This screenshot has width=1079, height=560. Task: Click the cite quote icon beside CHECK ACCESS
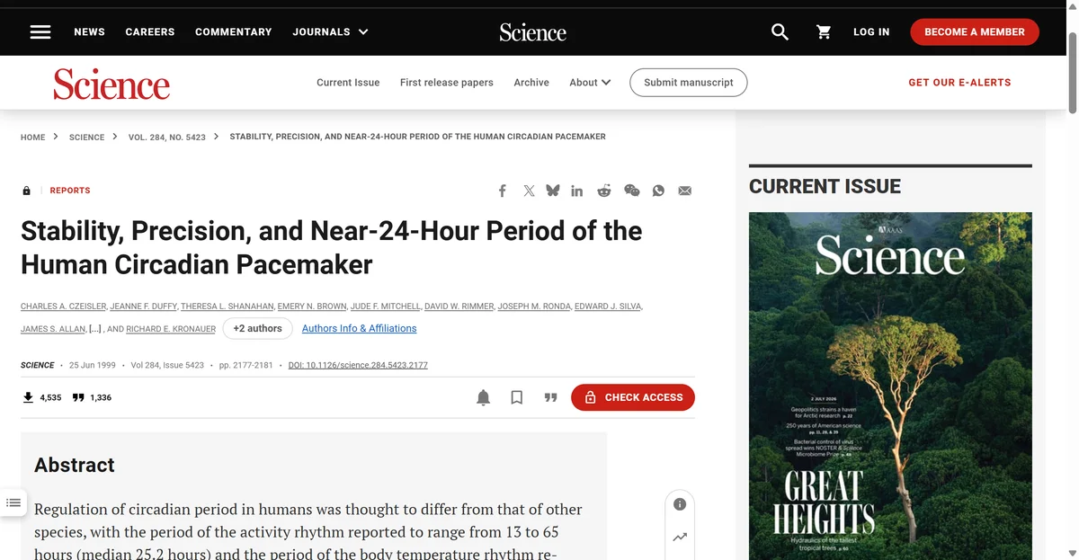point(551,397)
